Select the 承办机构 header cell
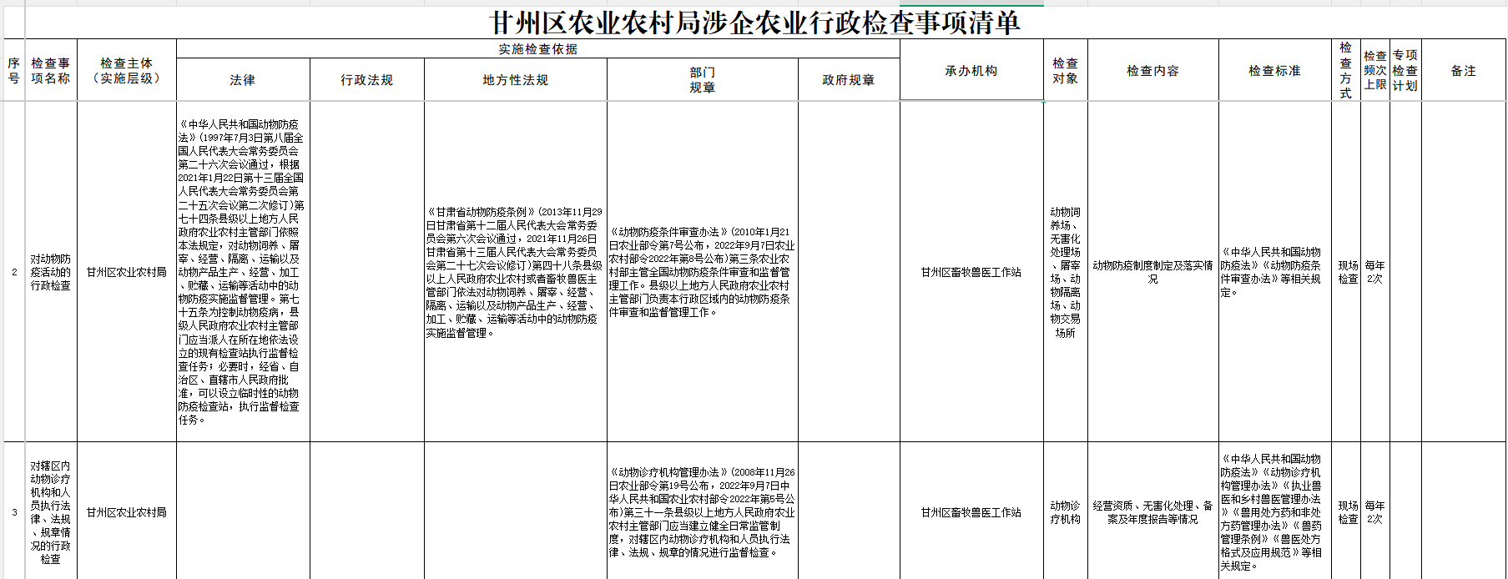 click(x=971, y=71)
